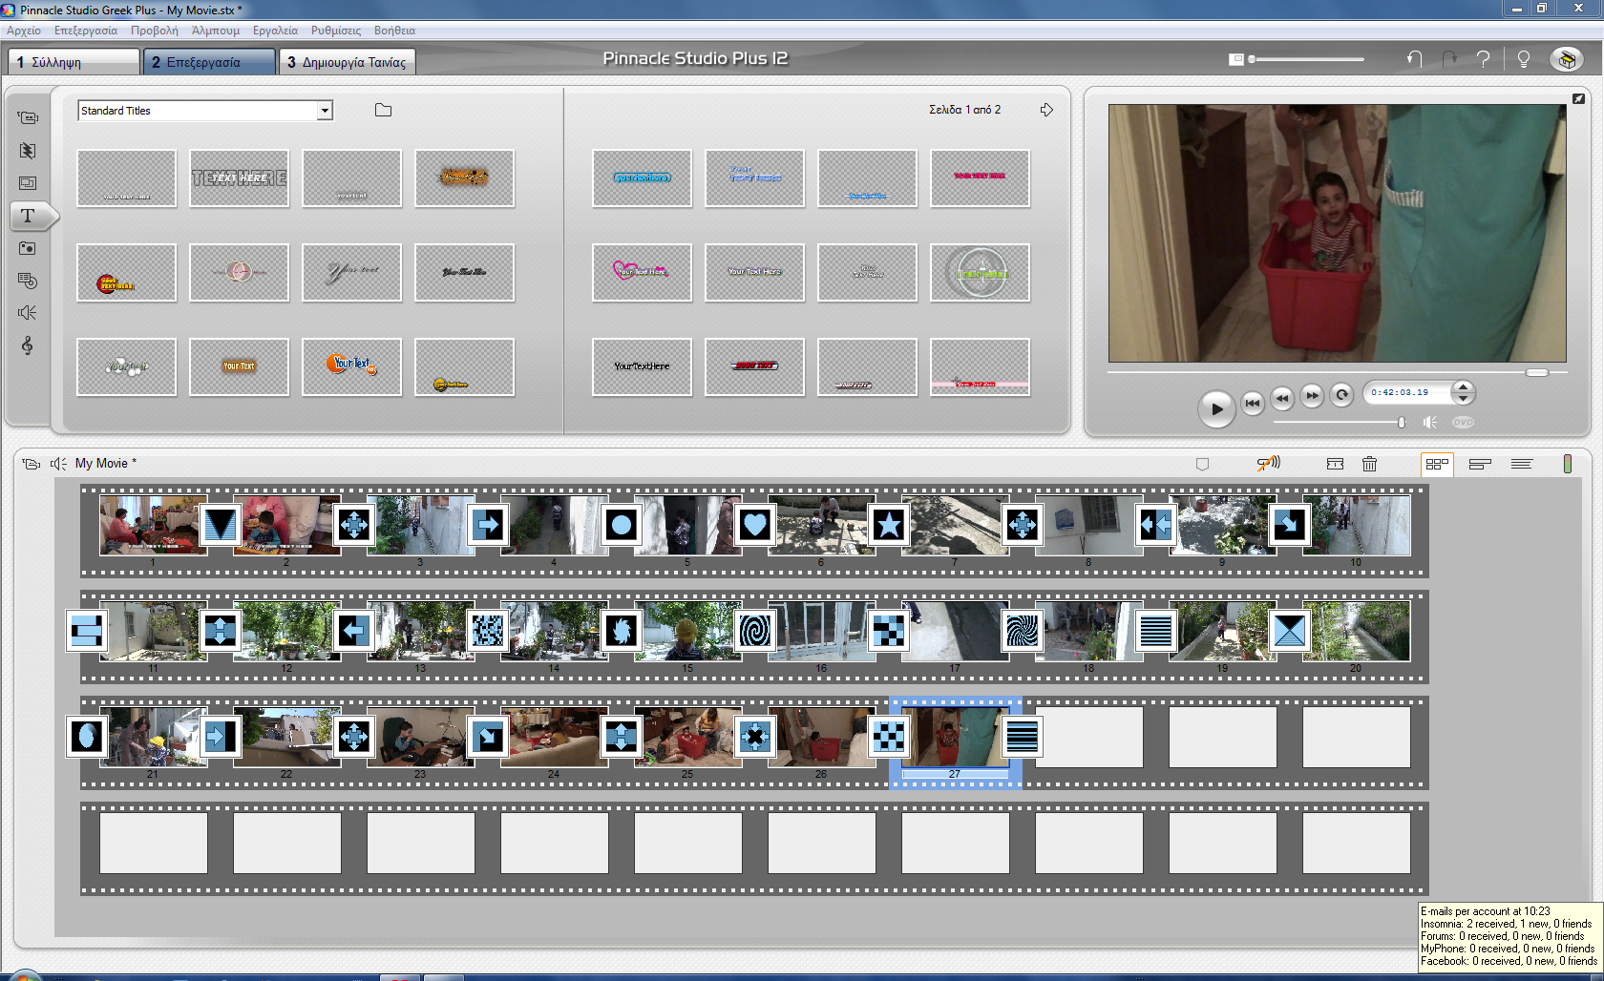Screen dimensions: 1604x981
Task: Open the Ρυθμίσεις menu
Action: click(x=336, y=31)
